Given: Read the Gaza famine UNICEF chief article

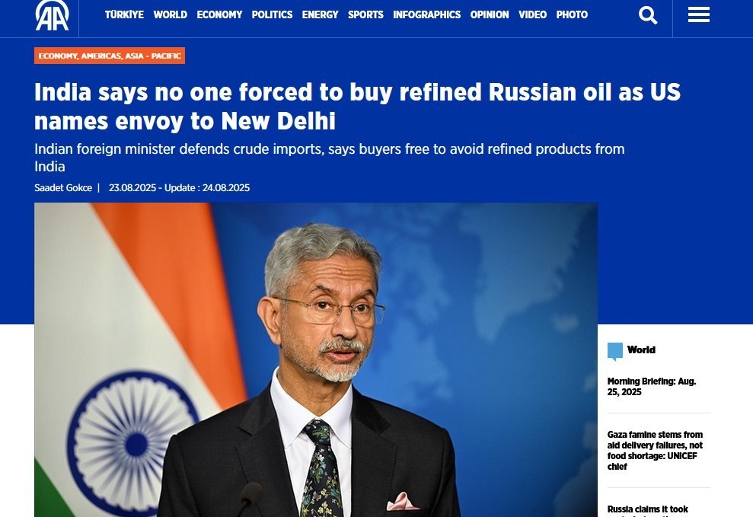Looking at the screenshot, I should pyautogui.click(x=655, y=450).
